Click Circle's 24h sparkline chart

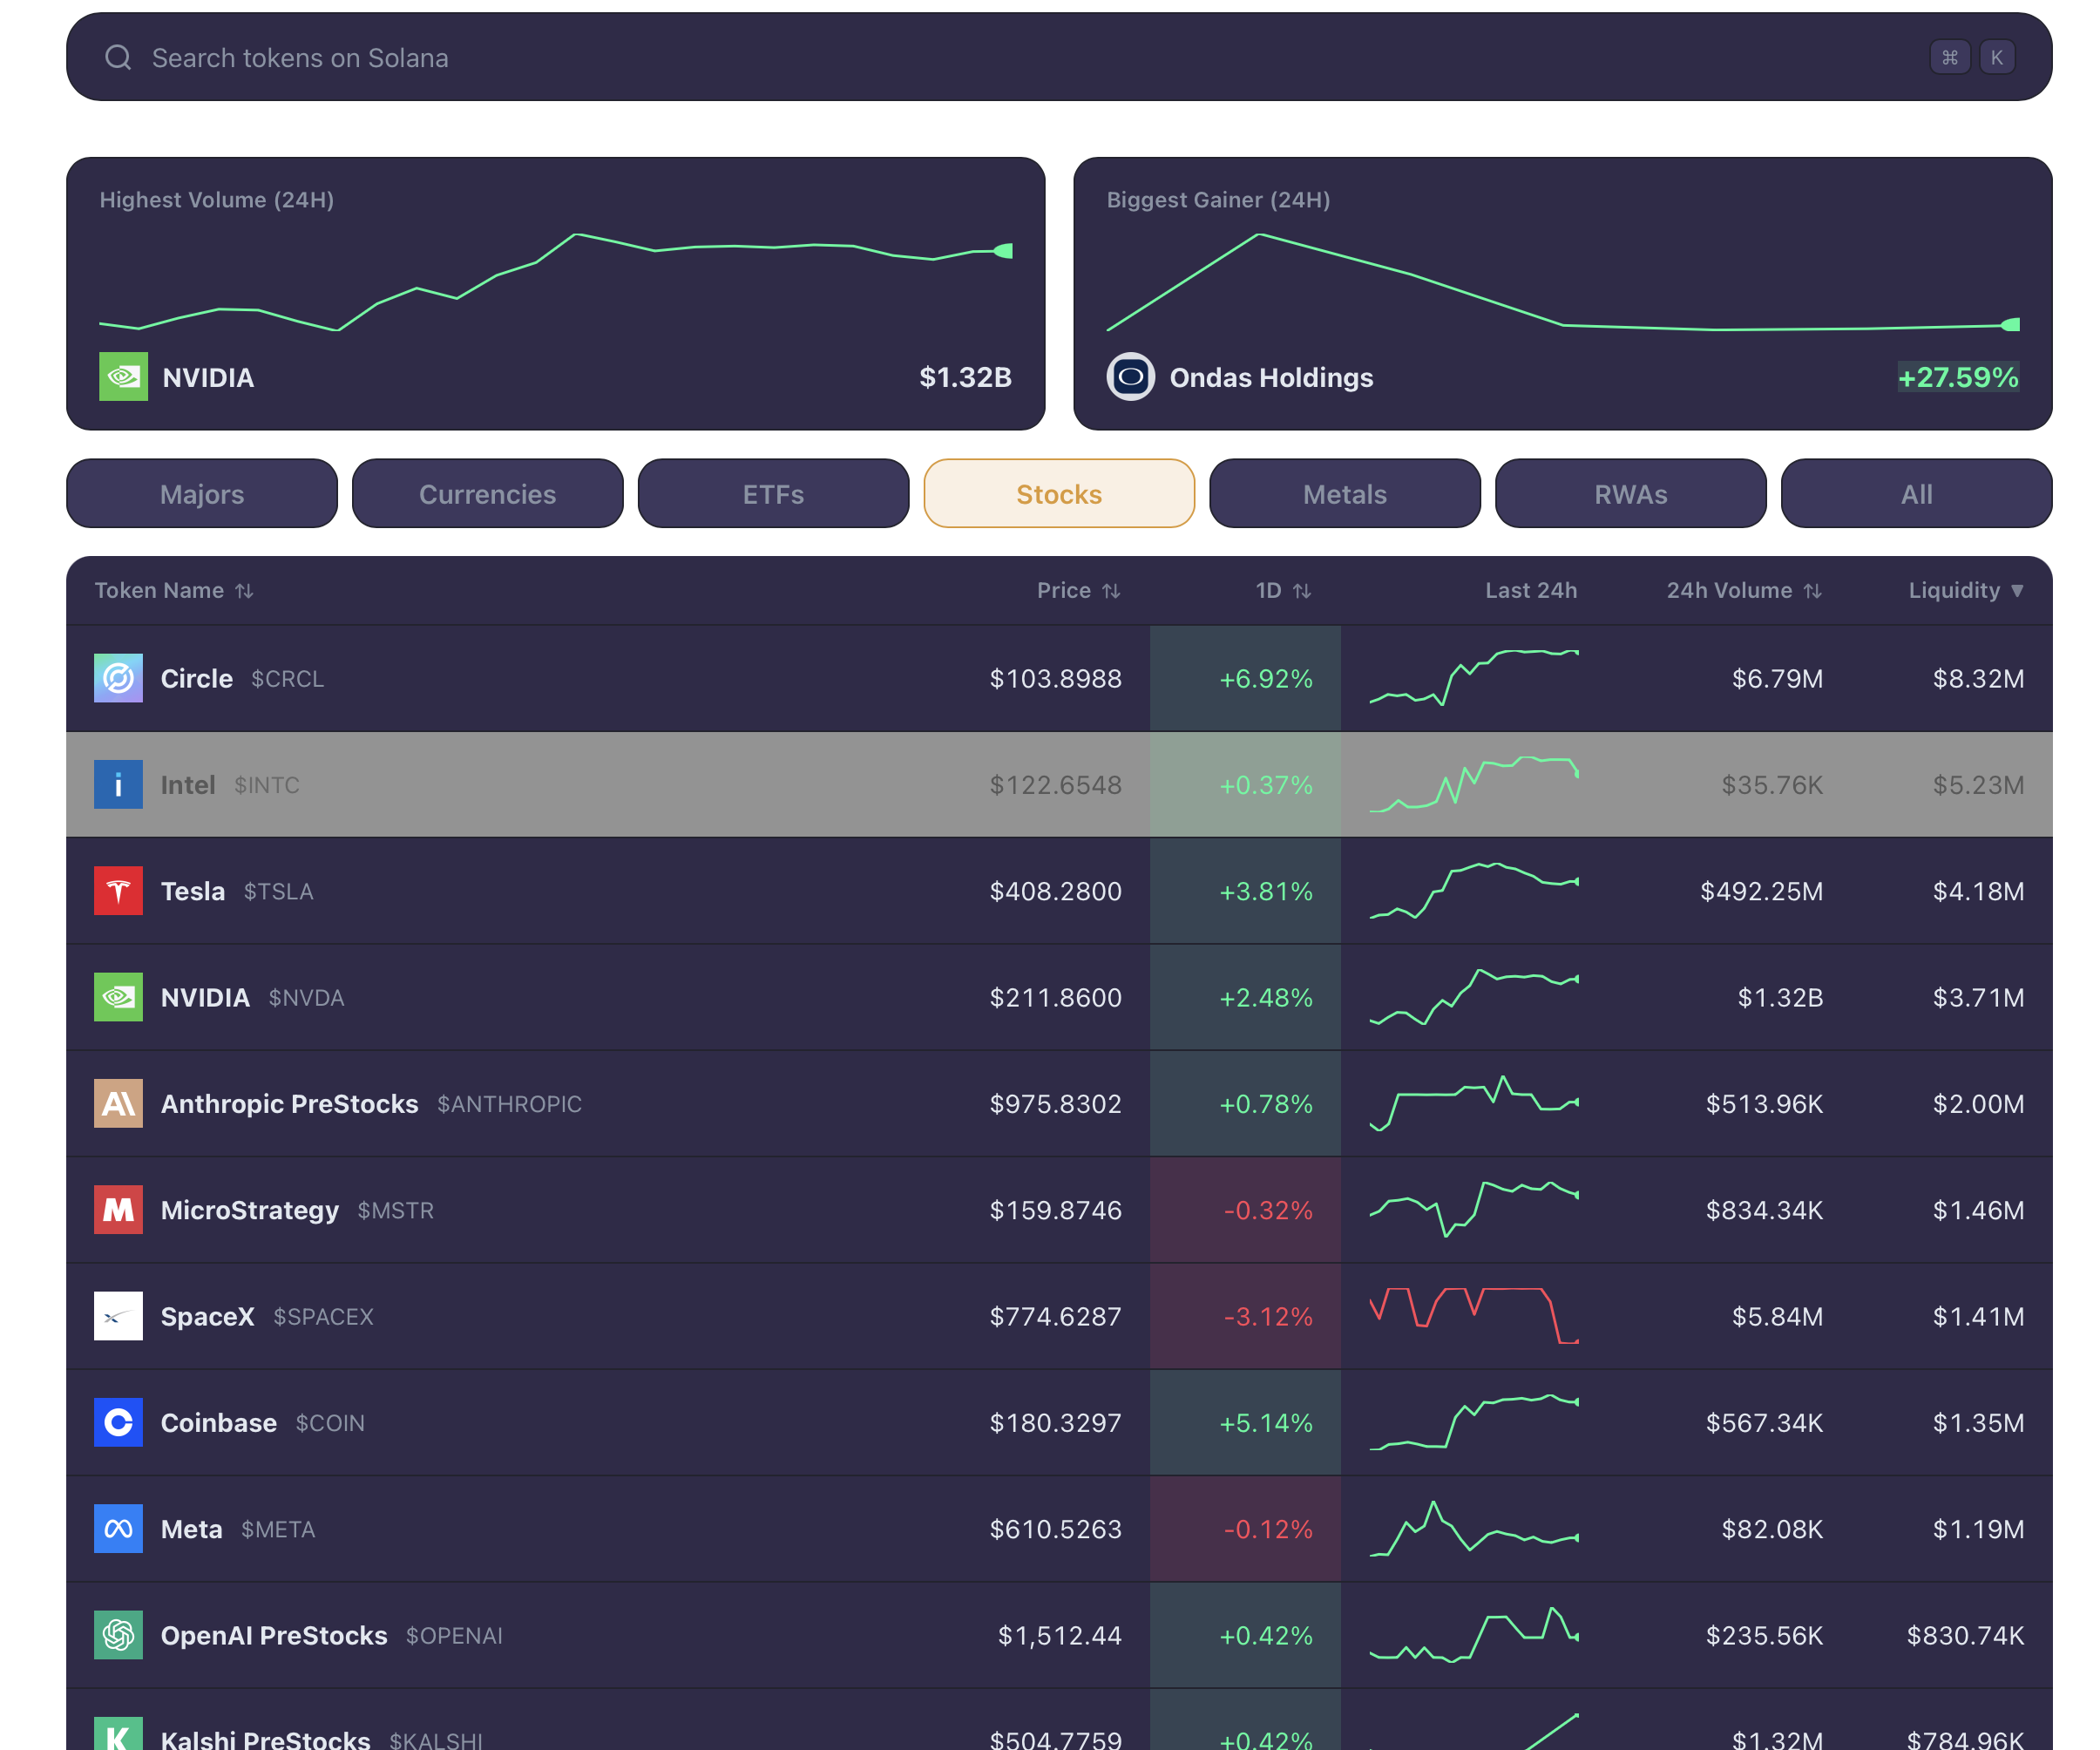click(1474, 677)
